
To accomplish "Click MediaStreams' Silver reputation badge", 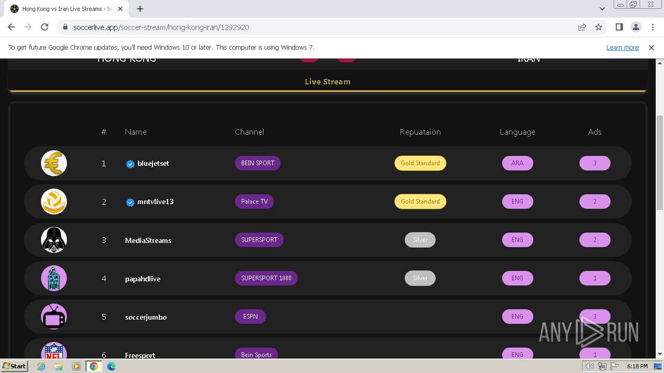I will (420, 240).
